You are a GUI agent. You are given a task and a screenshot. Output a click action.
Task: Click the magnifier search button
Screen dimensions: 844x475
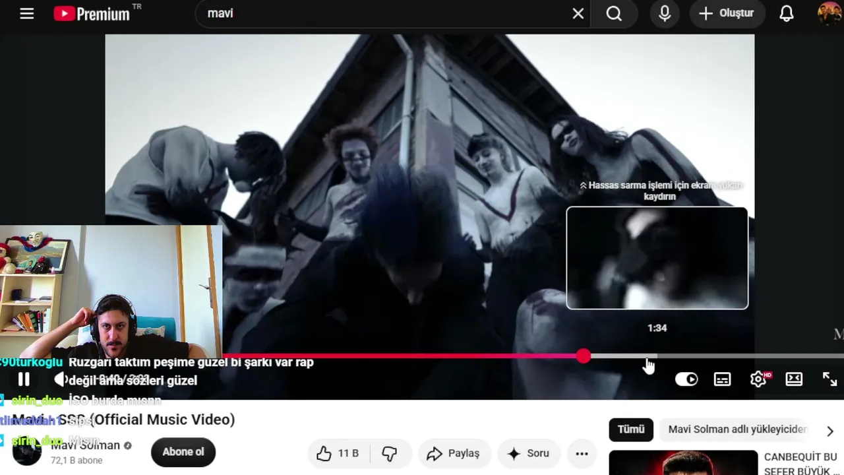pyautogui.click(x=614, y=14)
